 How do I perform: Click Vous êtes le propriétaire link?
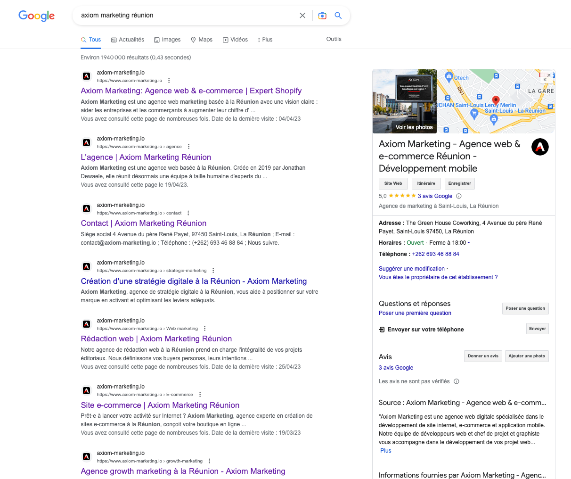[x=438, y=277]
